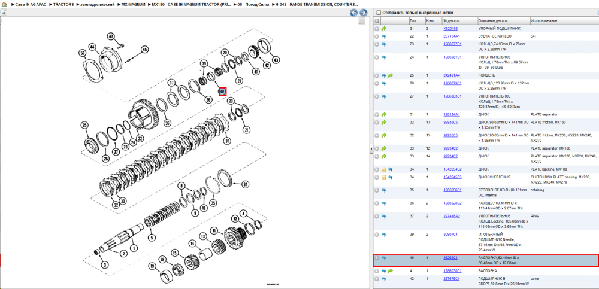Add part 297418A2 using its plus icon
Viewport: 599px width, 289px height.
(377, 216)
